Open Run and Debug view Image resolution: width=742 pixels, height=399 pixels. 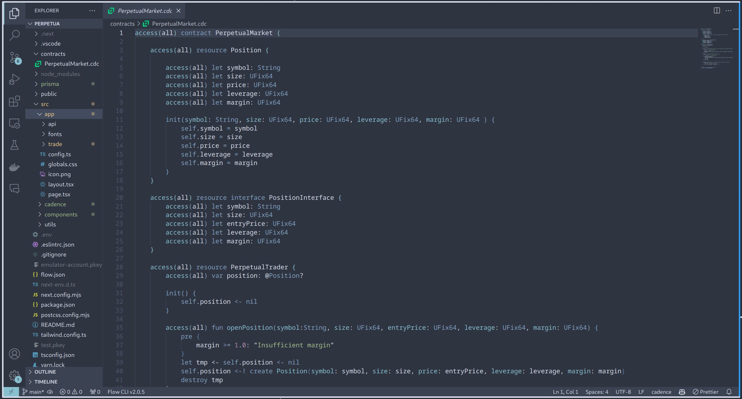tap(14, 79)
